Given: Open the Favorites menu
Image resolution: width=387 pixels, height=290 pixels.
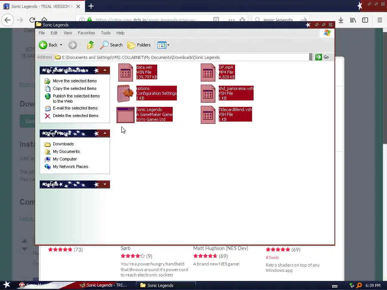Looking at the screenshot, I should pyautogui.click(x=86, y=33).
